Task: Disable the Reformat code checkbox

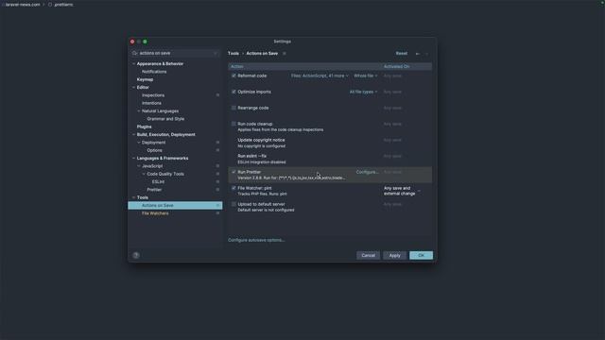Action: (233, 76)
